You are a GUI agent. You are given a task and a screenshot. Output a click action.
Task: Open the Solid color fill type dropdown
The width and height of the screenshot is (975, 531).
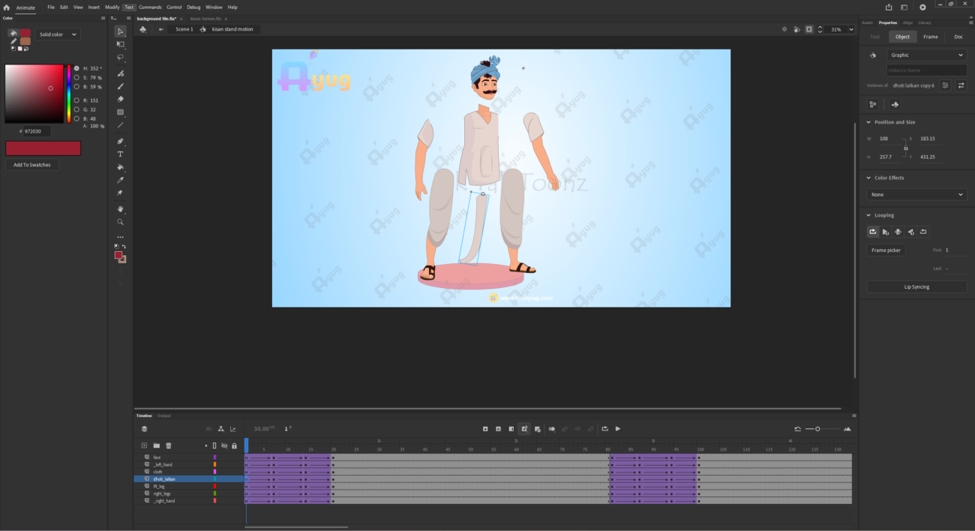58,34
